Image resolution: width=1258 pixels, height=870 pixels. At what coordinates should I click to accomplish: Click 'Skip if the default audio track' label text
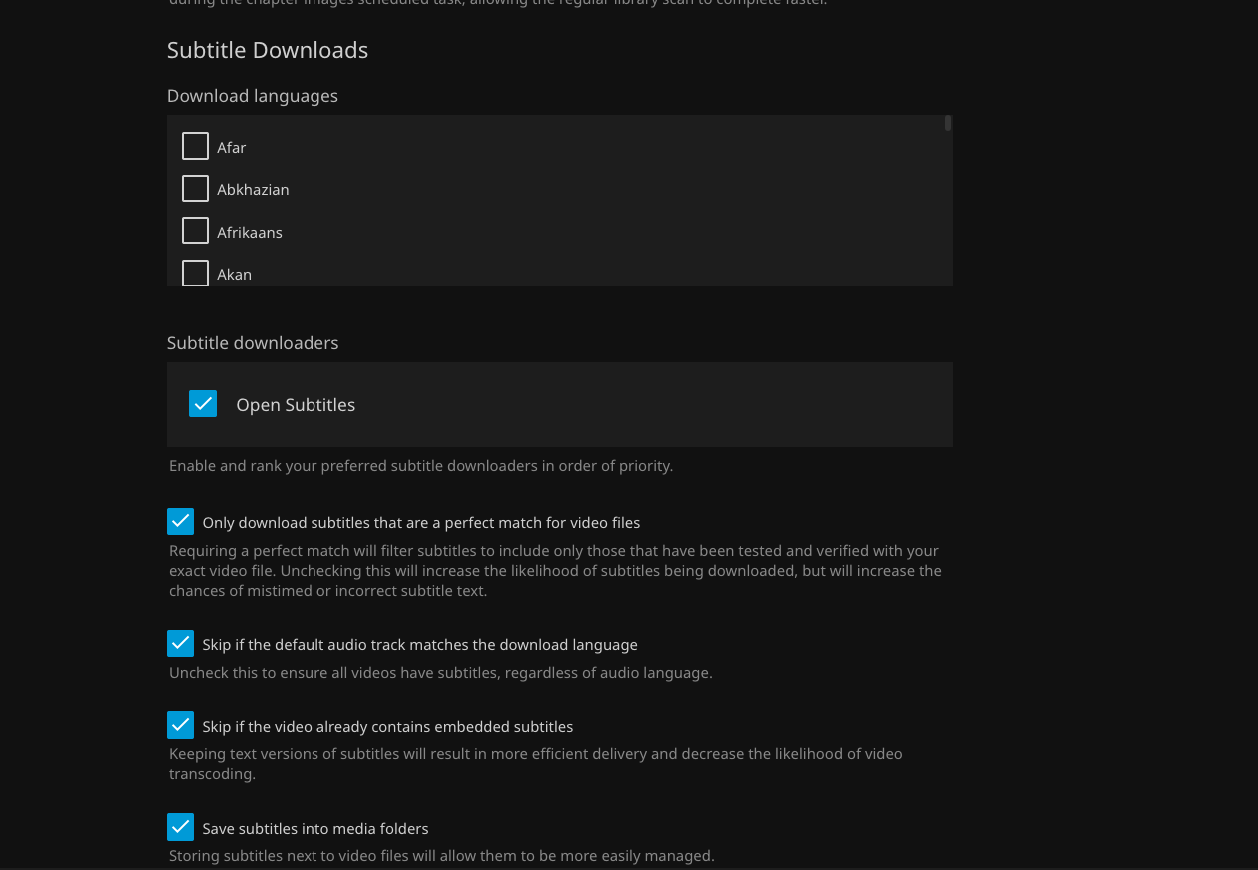(x=419, y=645)
